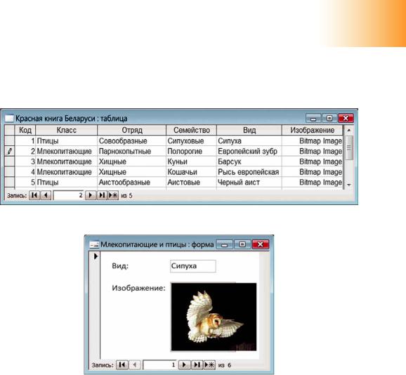Select the row selector for record 4
The width and height of the screenshot is (406, 375).
click(x=10, y=172)
